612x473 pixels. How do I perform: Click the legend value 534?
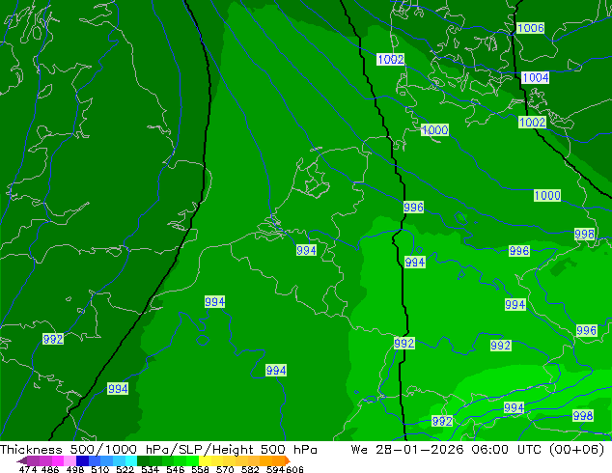(x=151, y=469)
